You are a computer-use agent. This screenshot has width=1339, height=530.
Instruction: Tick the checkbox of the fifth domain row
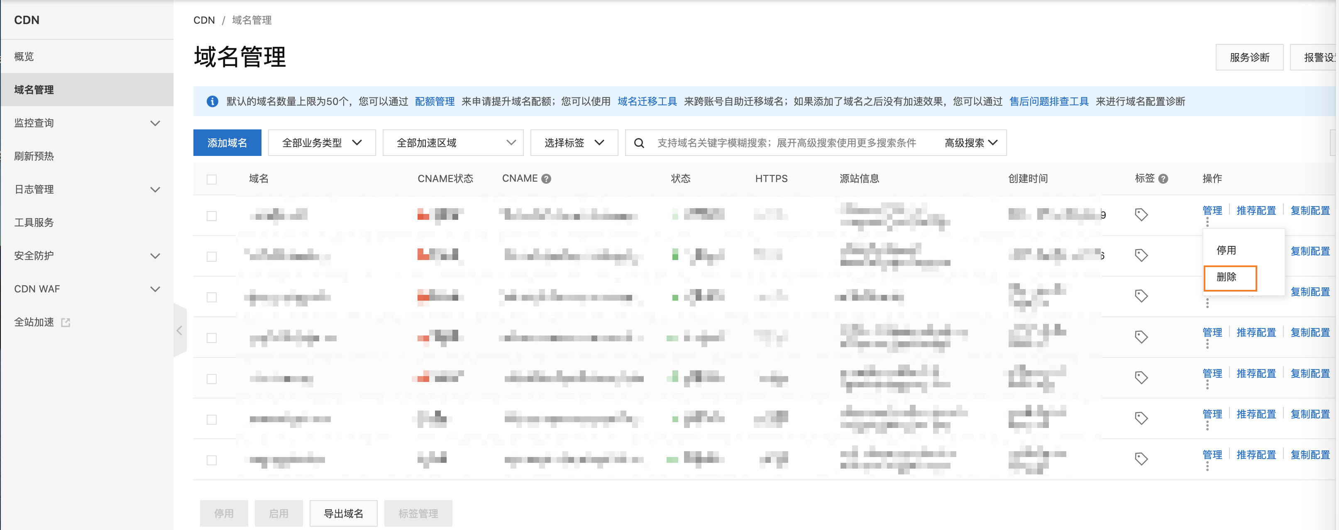212,379
